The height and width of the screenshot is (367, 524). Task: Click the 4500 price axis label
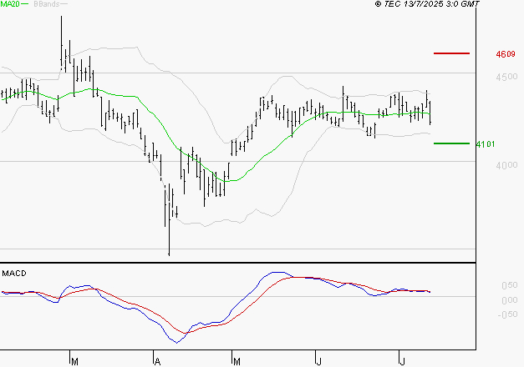(506, 77)
